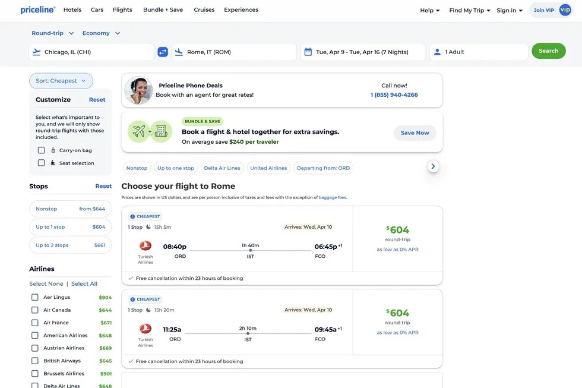Click Turkish Airlines logo on 11:25a flight
The width and height of the screenshot is (582, 388).
tap(145, 329)
